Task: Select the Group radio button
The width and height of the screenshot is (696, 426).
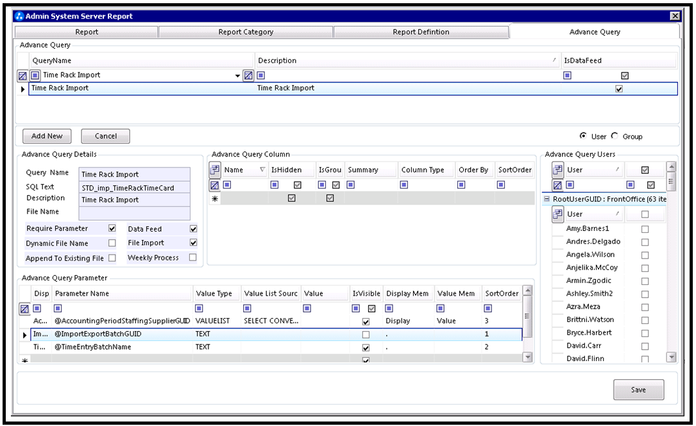Action: [x=615, y=136]
